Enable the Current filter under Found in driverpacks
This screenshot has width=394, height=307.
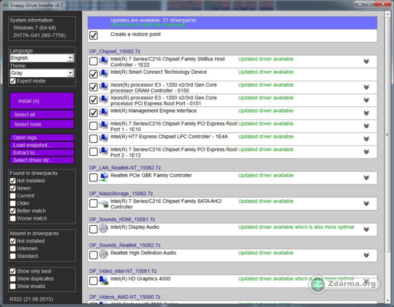point(13,196)
